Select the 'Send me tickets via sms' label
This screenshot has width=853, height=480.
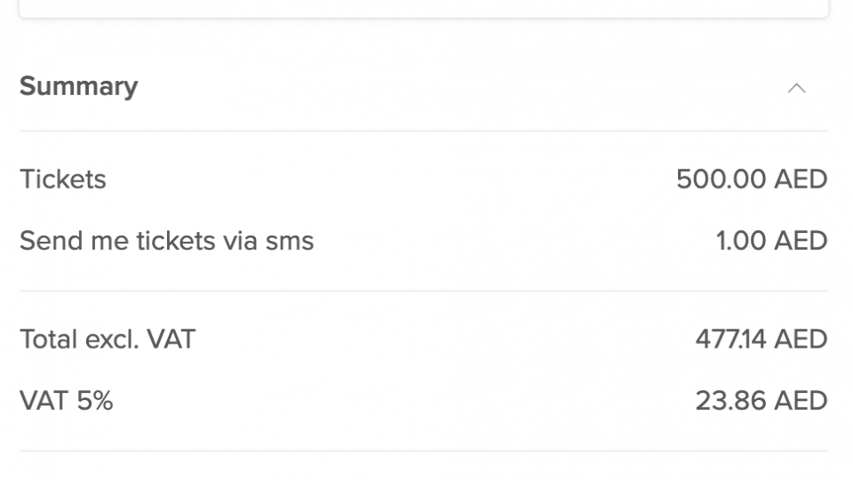click(166, 241)
